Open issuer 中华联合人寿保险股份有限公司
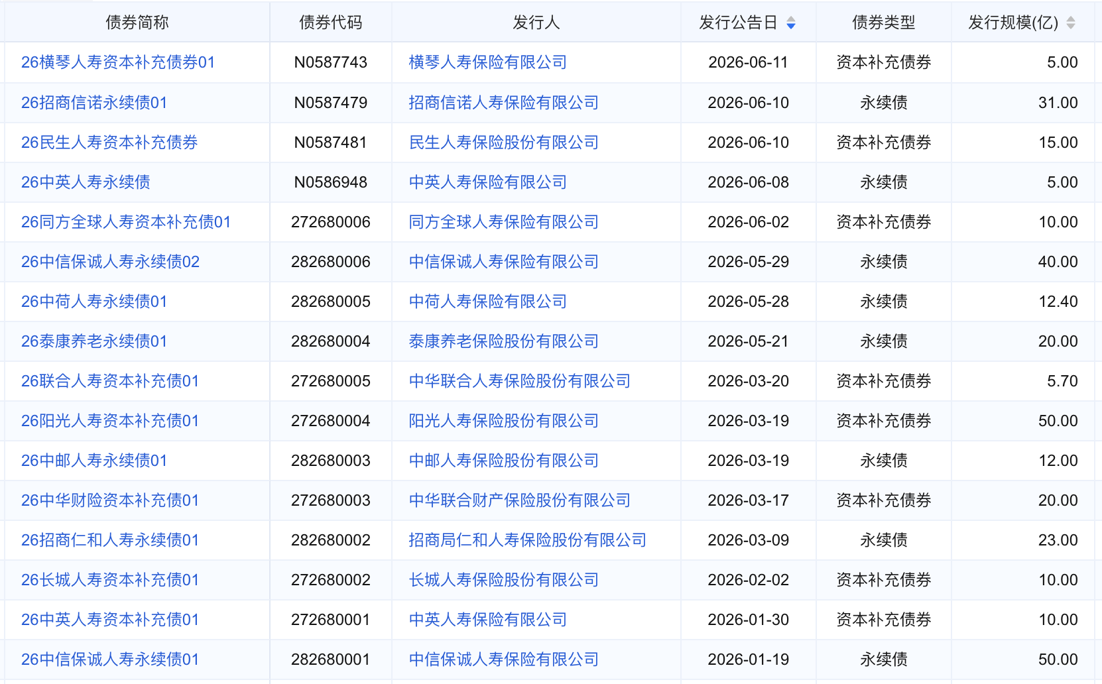This screenshot has height=684, width=1102. pos(520,381)
